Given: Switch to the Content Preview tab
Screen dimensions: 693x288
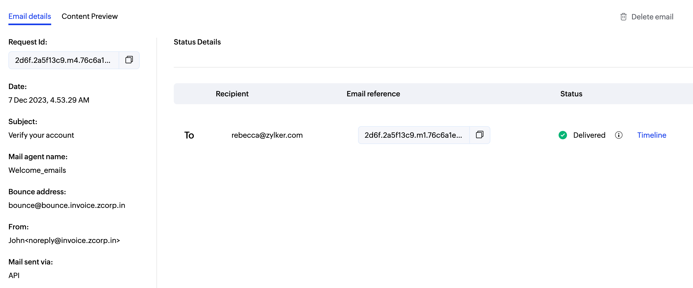Looking at the screenshot, I should (x=90, y=16).
